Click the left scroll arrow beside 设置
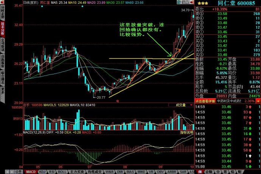 click(7, 172)
